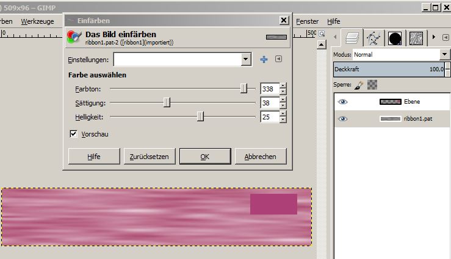The height and width of the screenshot is (259, 451).
Task: Open the dock tab configuration menu button
Action: point(446,38)
